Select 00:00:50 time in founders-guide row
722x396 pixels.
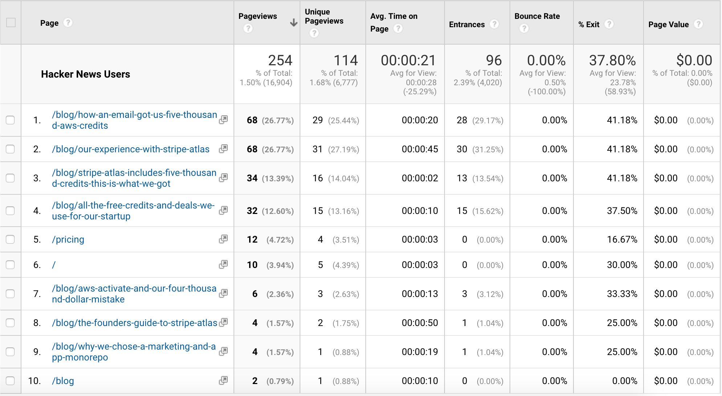420,323
